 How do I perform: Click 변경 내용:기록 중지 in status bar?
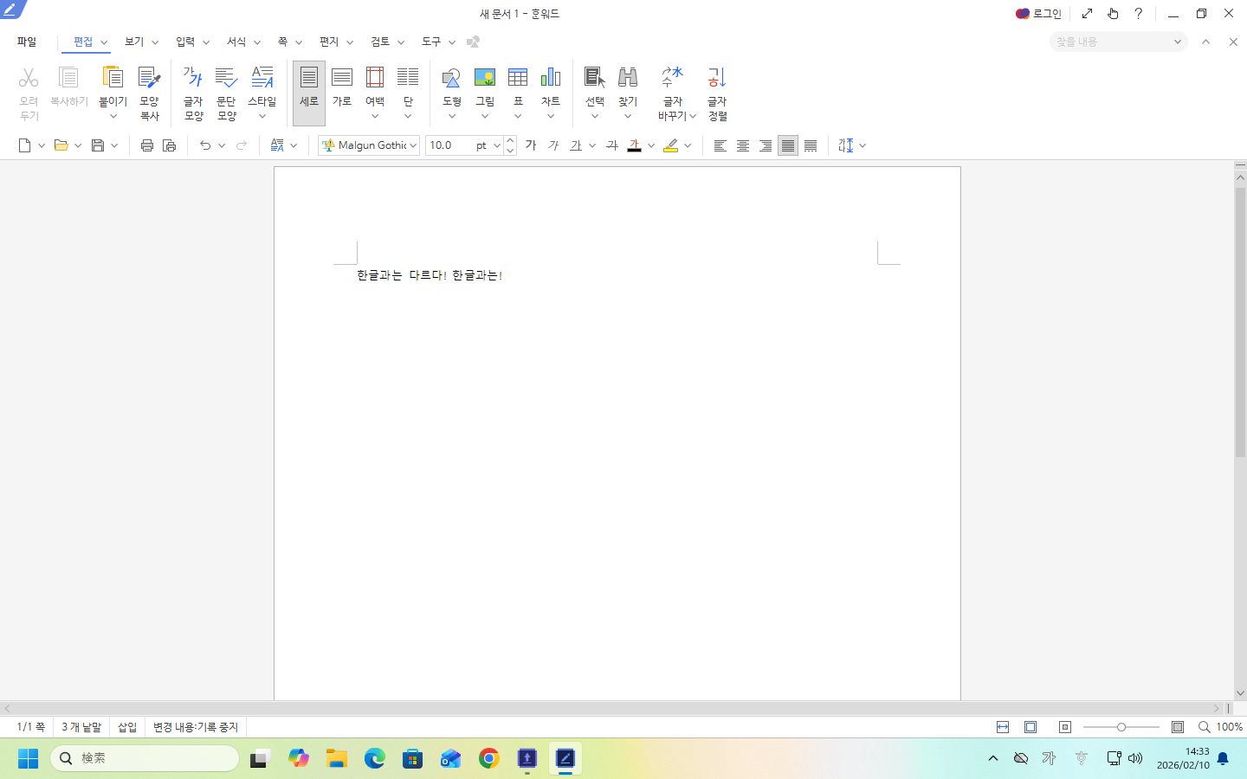coord(195,727)
